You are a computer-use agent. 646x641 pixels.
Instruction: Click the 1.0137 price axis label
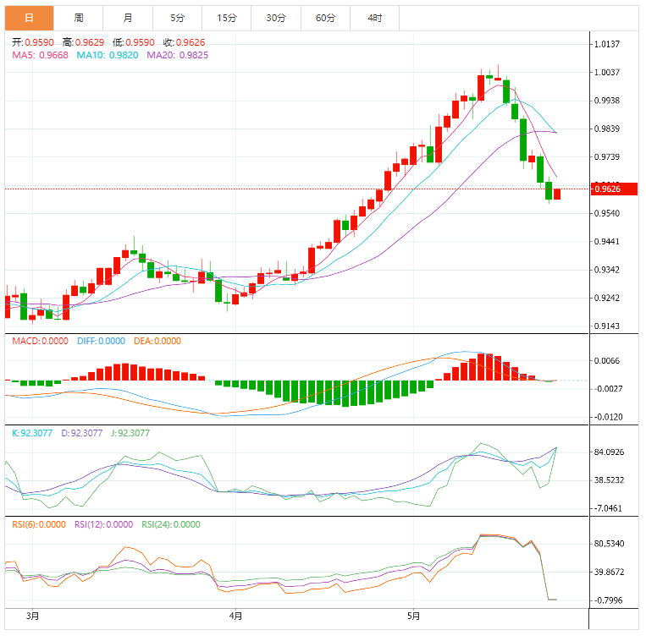pos(607,44)
